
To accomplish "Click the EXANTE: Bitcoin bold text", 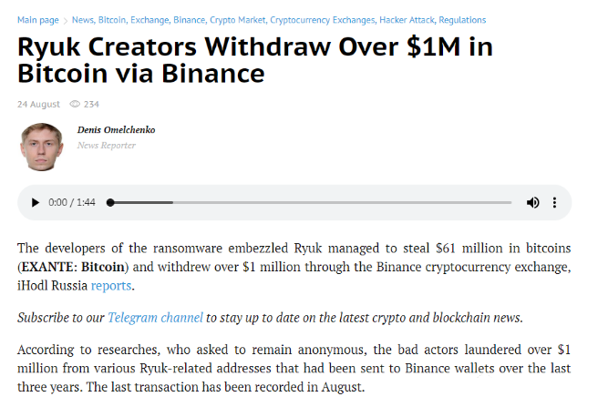I will 73,267.
